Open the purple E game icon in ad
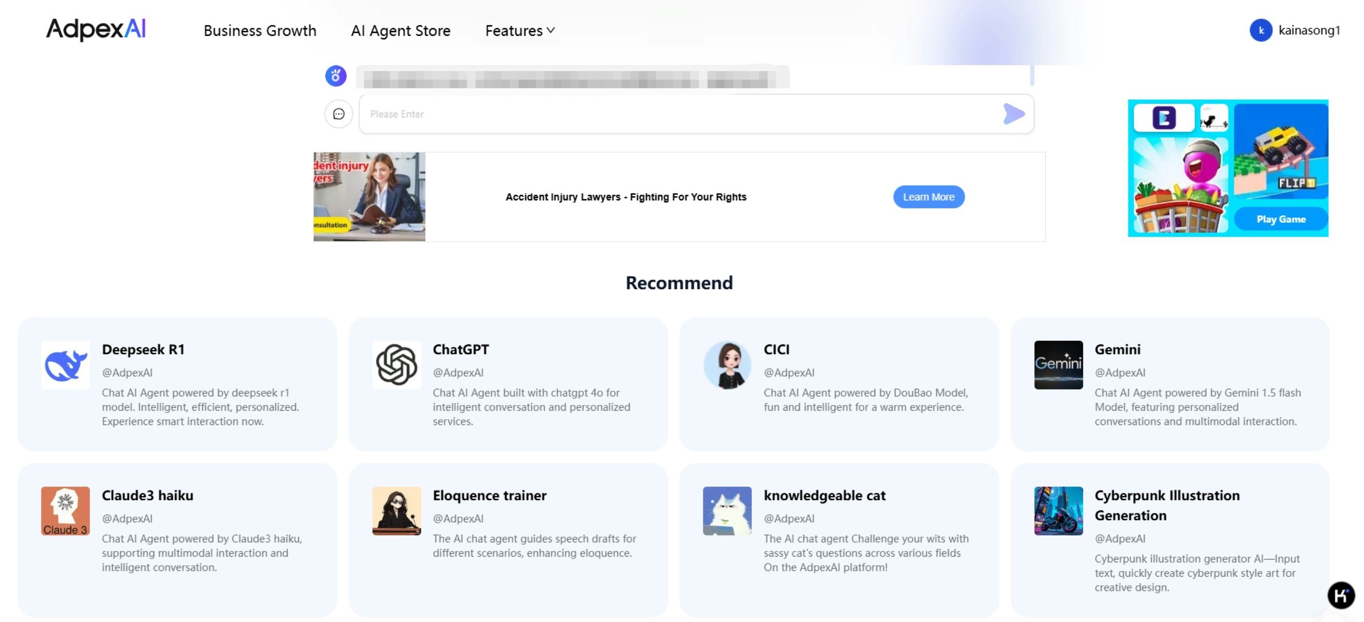This screenshot has height=622, width=1364. tap(1164, 117)
